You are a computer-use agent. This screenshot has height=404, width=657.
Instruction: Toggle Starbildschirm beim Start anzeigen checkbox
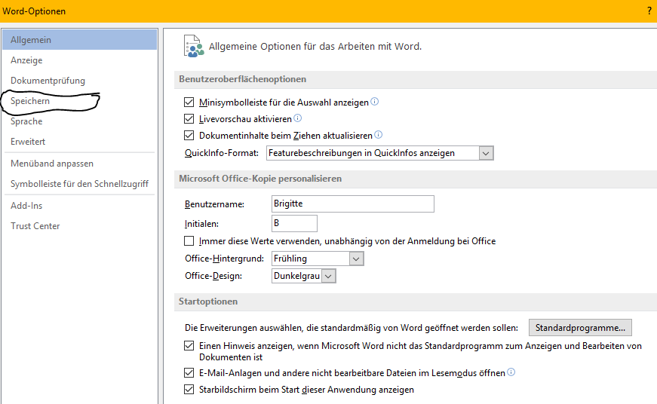click(189, 390)
